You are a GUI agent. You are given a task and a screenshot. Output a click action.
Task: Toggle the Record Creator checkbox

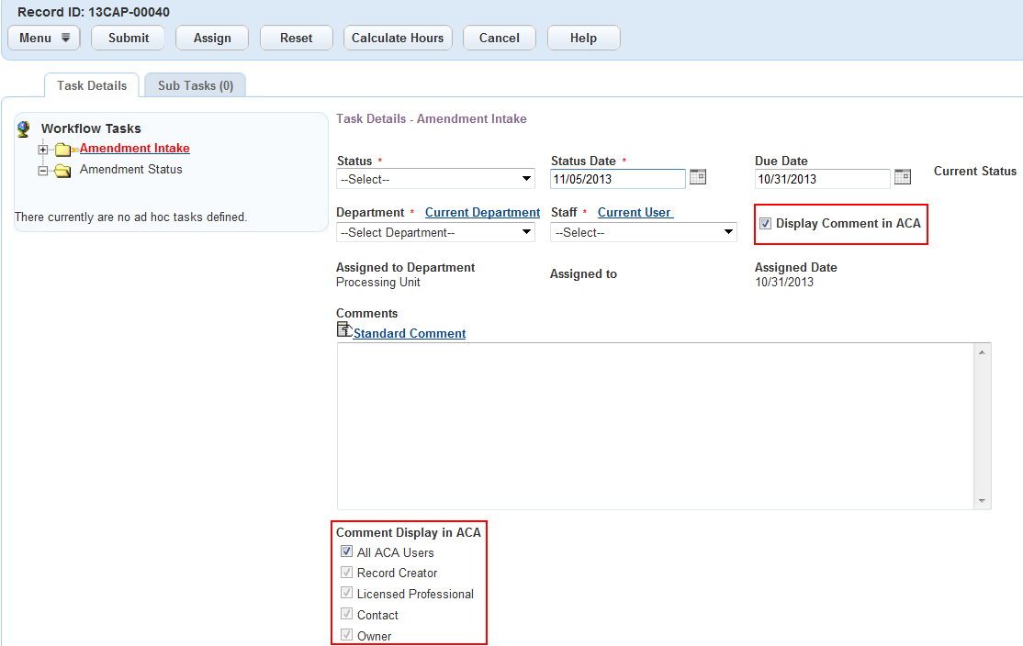pyautogui.click(x=346, y=573)
